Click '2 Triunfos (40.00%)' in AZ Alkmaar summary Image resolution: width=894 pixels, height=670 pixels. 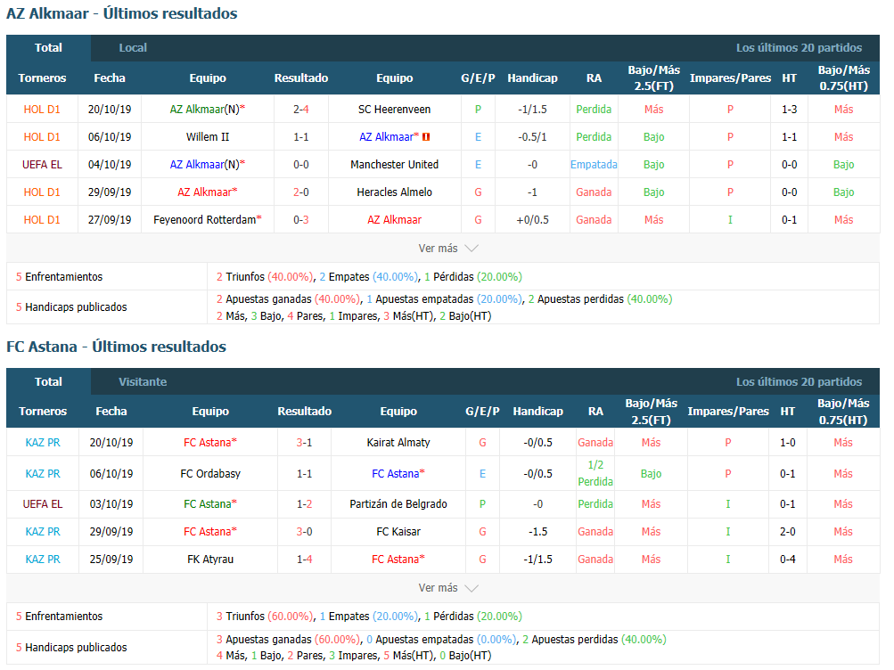(265, 277)
